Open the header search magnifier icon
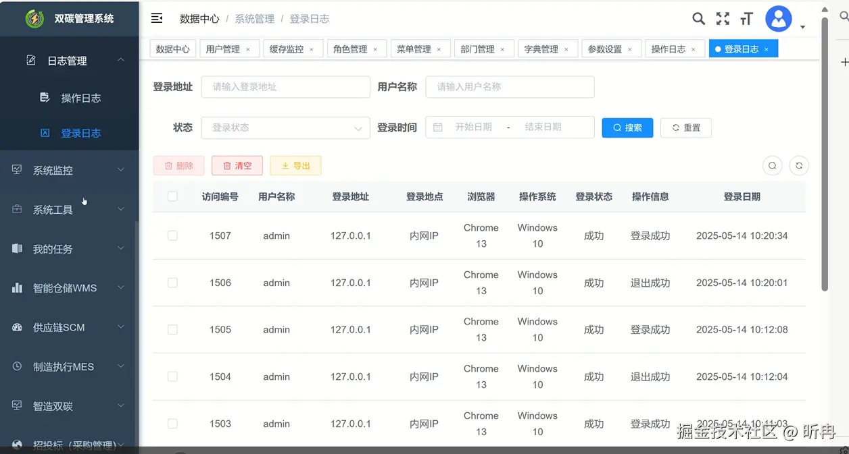 coord(699,19)
